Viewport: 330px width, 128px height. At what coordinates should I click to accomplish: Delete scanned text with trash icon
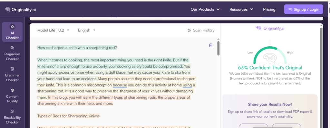211,45
